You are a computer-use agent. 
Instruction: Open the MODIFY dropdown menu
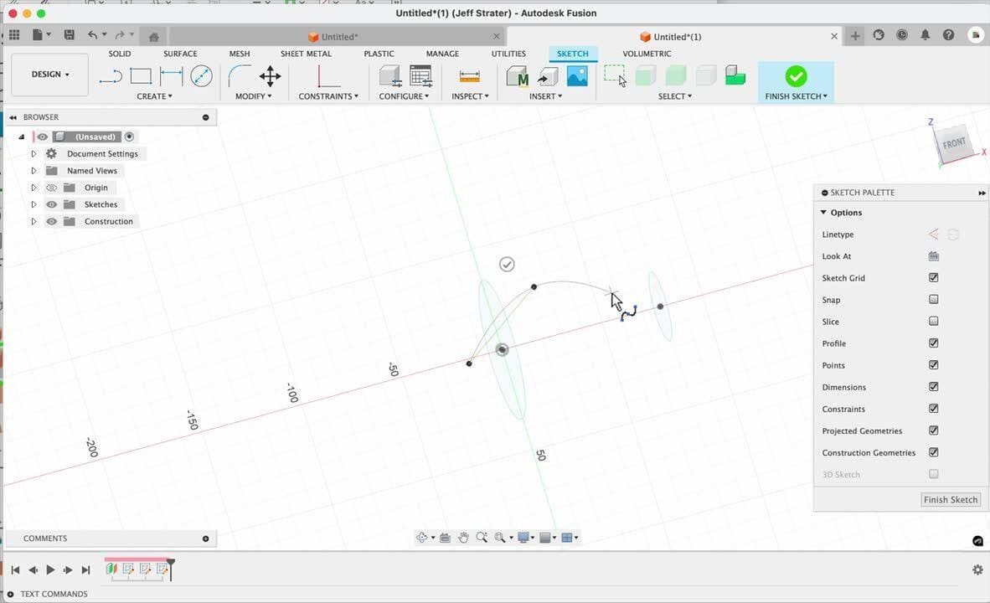pos(253,96)
